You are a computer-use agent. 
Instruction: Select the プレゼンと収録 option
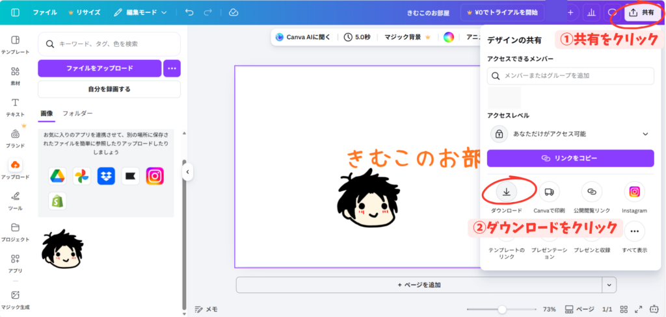click(x=592, y=250)
